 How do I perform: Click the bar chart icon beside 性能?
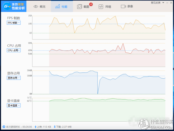pyautogui.click(x=57, y=6)
